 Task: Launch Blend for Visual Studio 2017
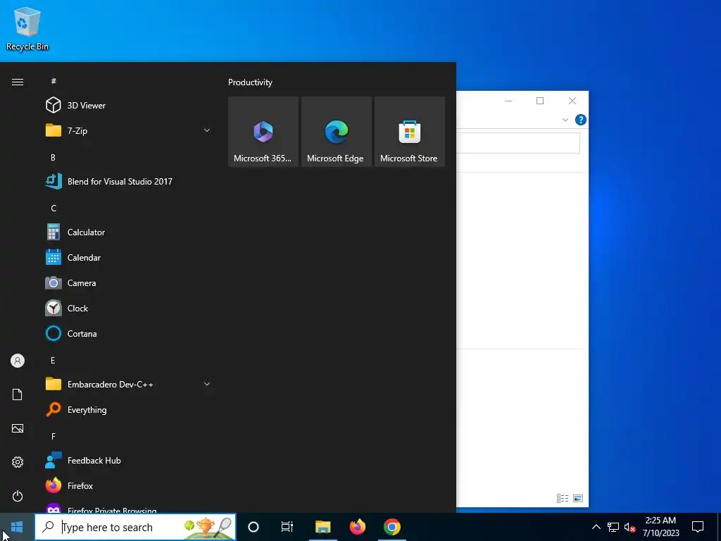pyautogui.click(x=129, y=181)
